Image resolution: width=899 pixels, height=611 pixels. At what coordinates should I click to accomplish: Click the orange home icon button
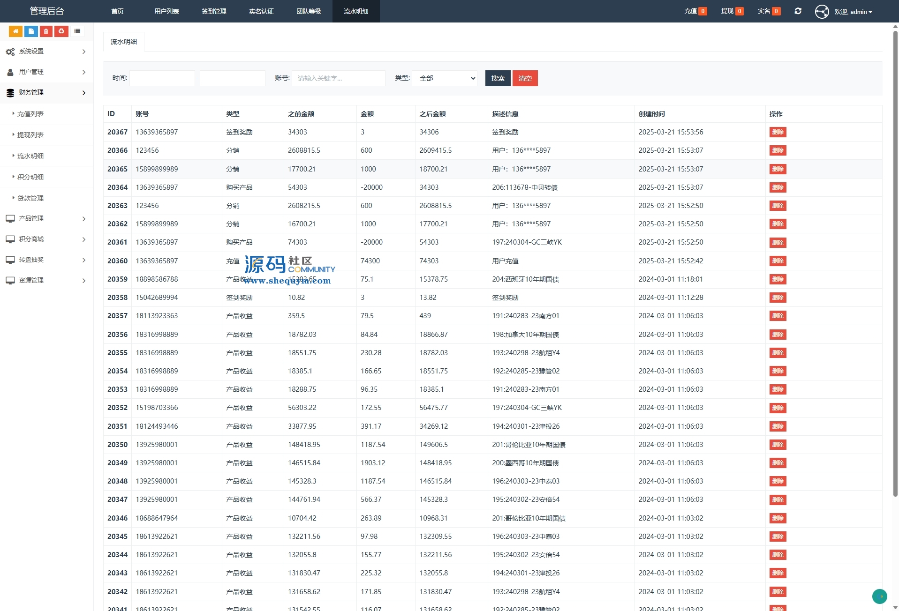coord(15,31)
